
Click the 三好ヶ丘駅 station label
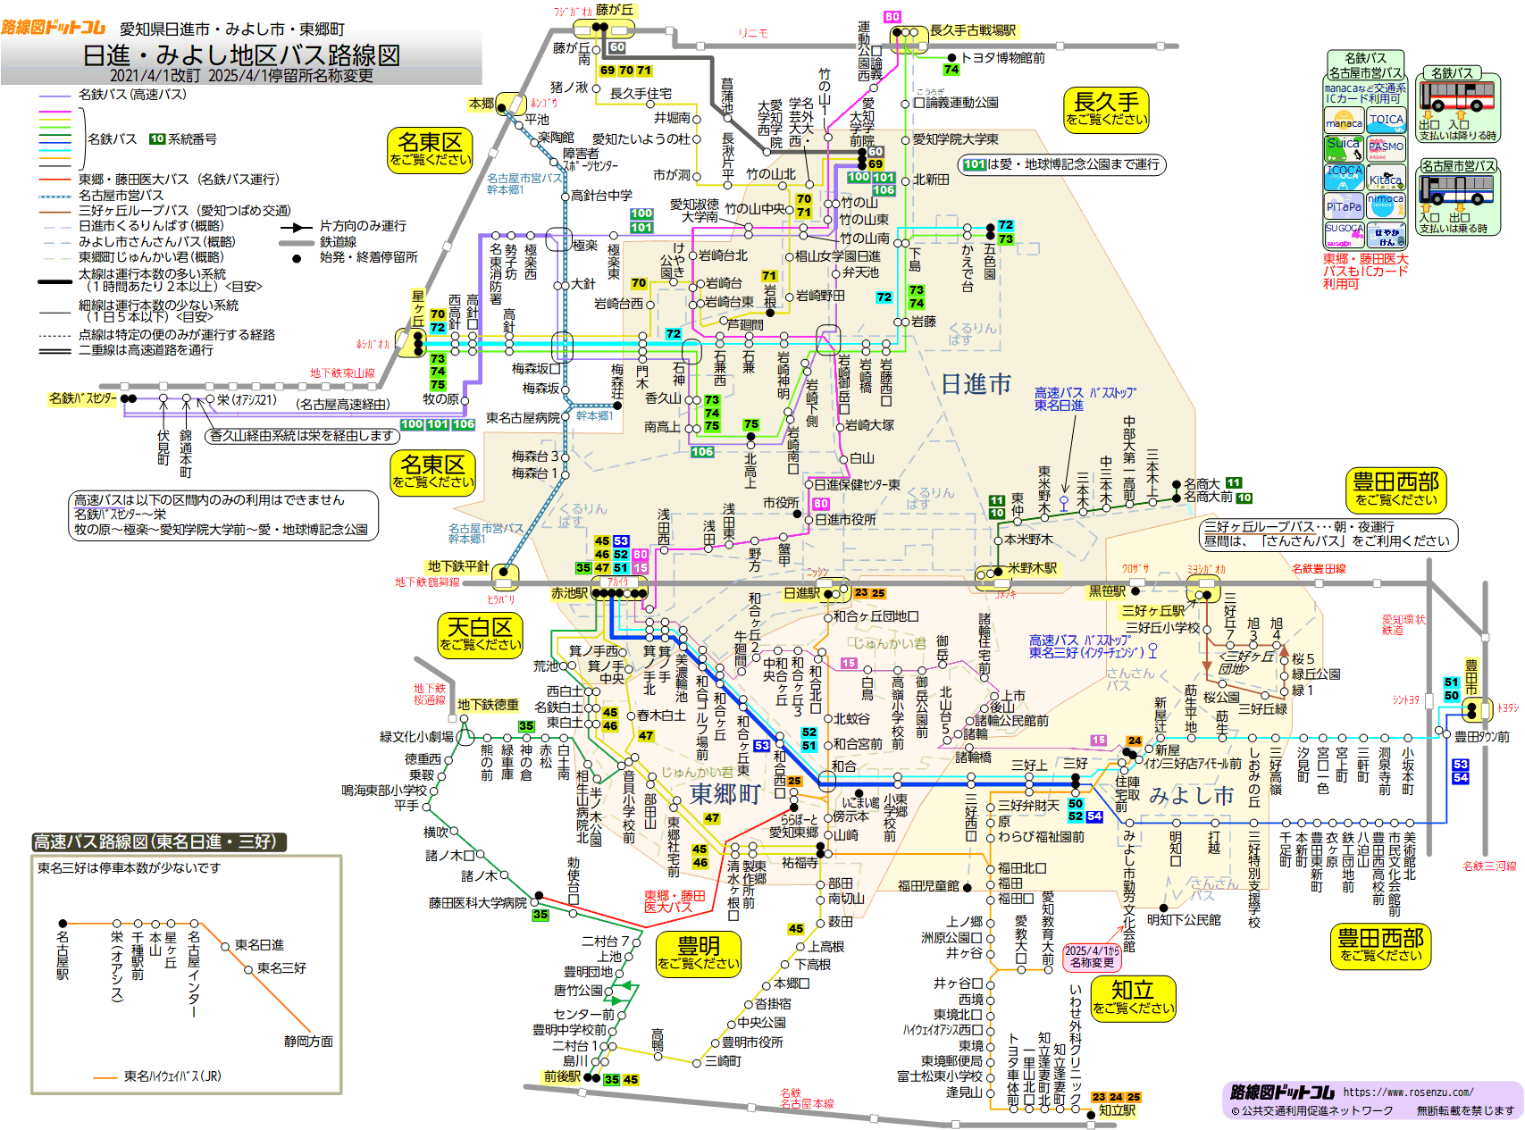1153,611
